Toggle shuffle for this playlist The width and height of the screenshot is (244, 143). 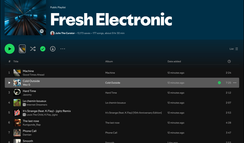(x=33, y=49)
